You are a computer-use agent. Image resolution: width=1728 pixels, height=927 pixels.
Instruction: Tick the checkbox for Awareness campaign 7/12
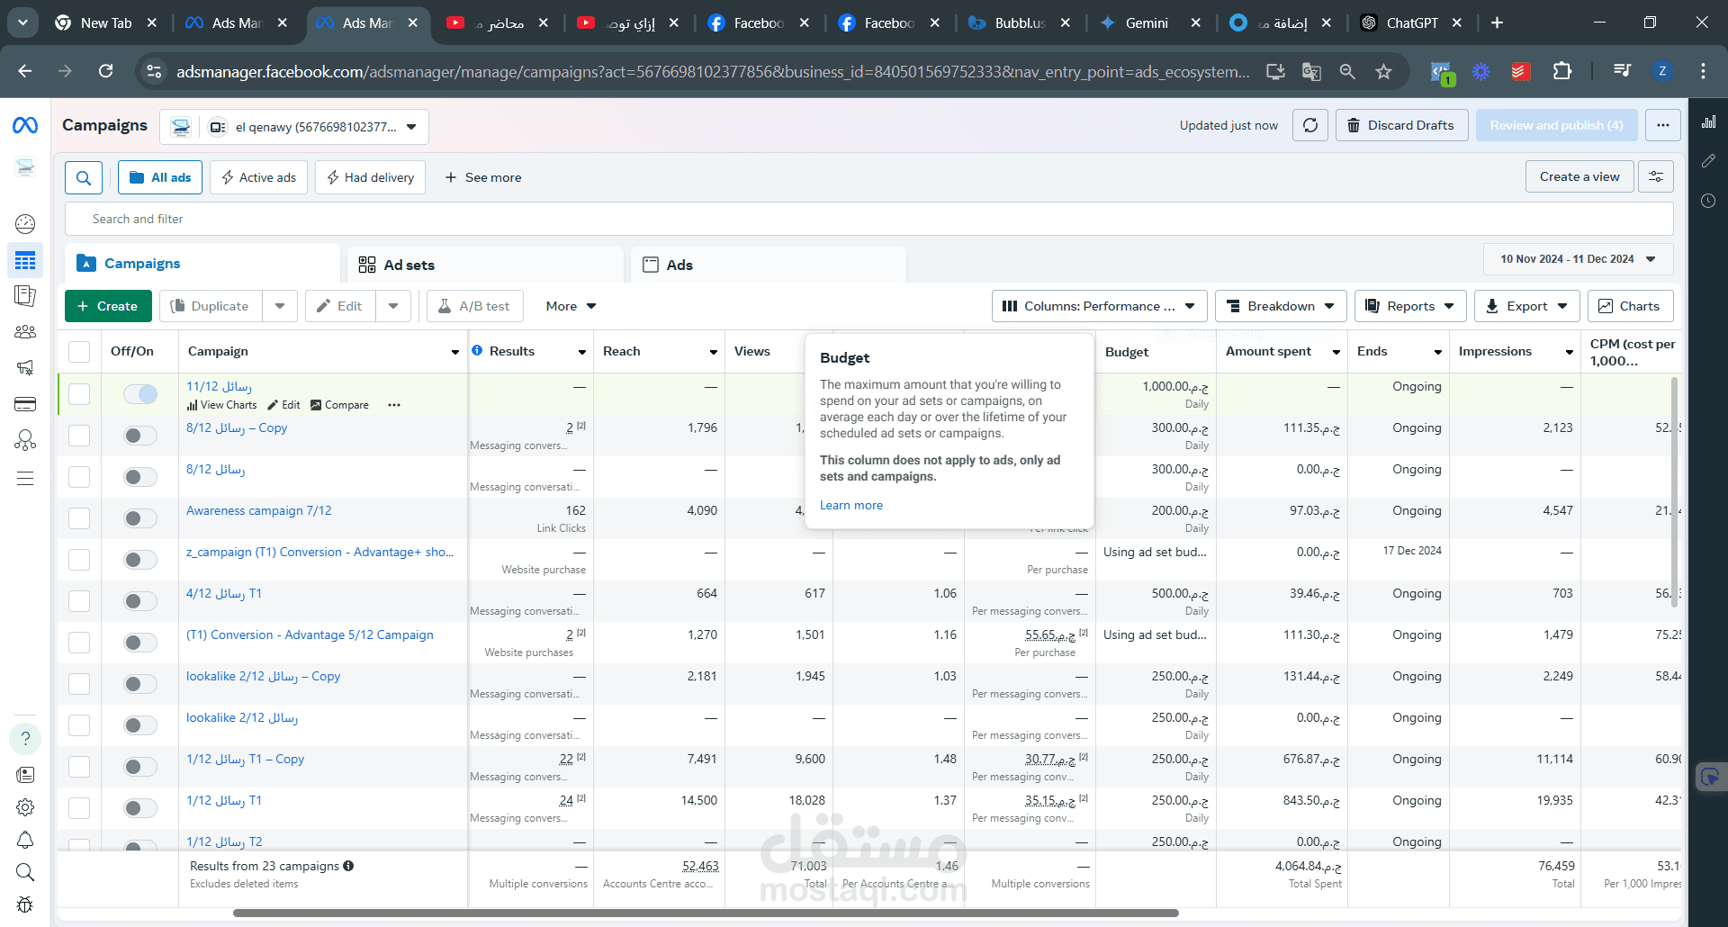click(x=79, y=518)
